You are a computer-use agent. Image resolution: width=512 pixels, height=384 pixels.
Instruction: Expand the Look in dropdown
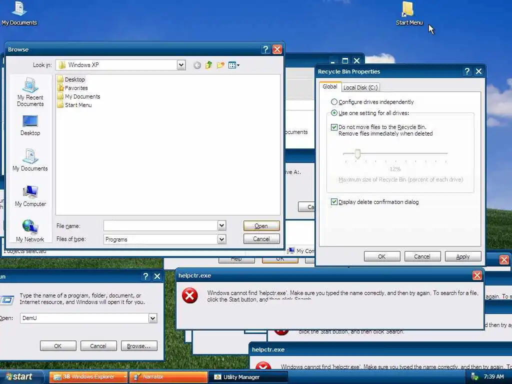(x=181, y=65)
